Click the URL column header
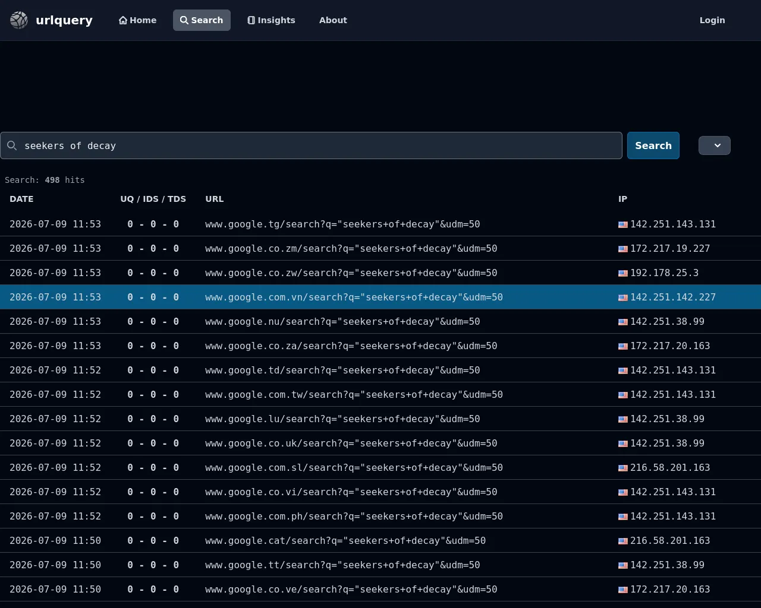 tap(215, 199)
